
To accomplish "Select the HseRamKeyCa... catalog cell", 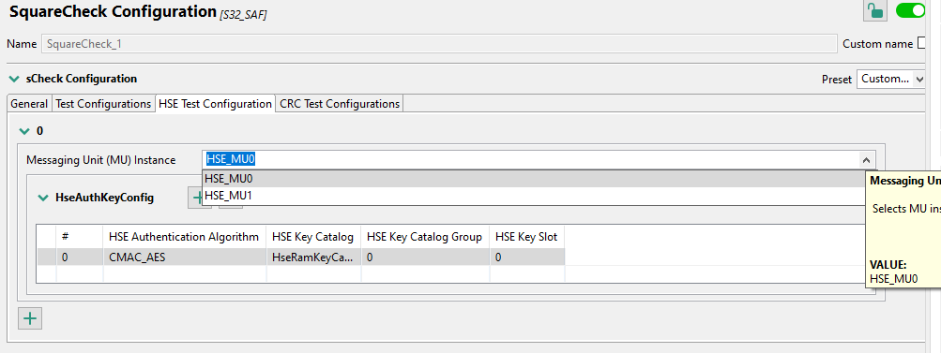I will [313, 257].
